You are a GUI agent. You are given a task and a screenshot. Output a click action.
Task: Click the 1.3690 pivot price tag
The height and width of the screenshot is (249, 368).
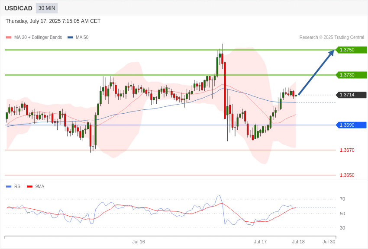click(x=350, y=125)
